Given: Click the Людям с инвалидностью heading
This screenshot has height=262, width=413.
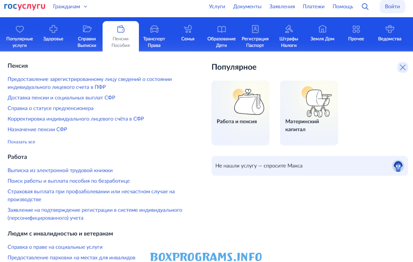Looking at the screenshot, I should [60, 233].
